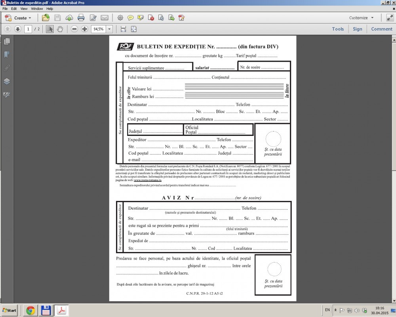The height and width of the screenshot is (317, 396).
Task: Click the Fit width scrolling icon
Action: (123, 29)
